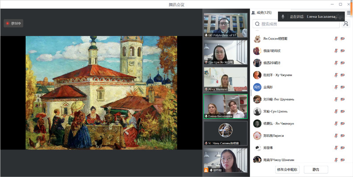Click the camera icon for 金禹彤
This screenshot has width=353, height=177.
343,87
